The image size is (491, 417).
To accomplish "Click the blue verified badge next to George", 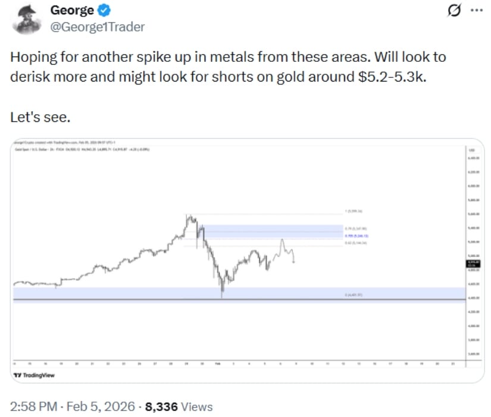I will (x=101, y=11).
